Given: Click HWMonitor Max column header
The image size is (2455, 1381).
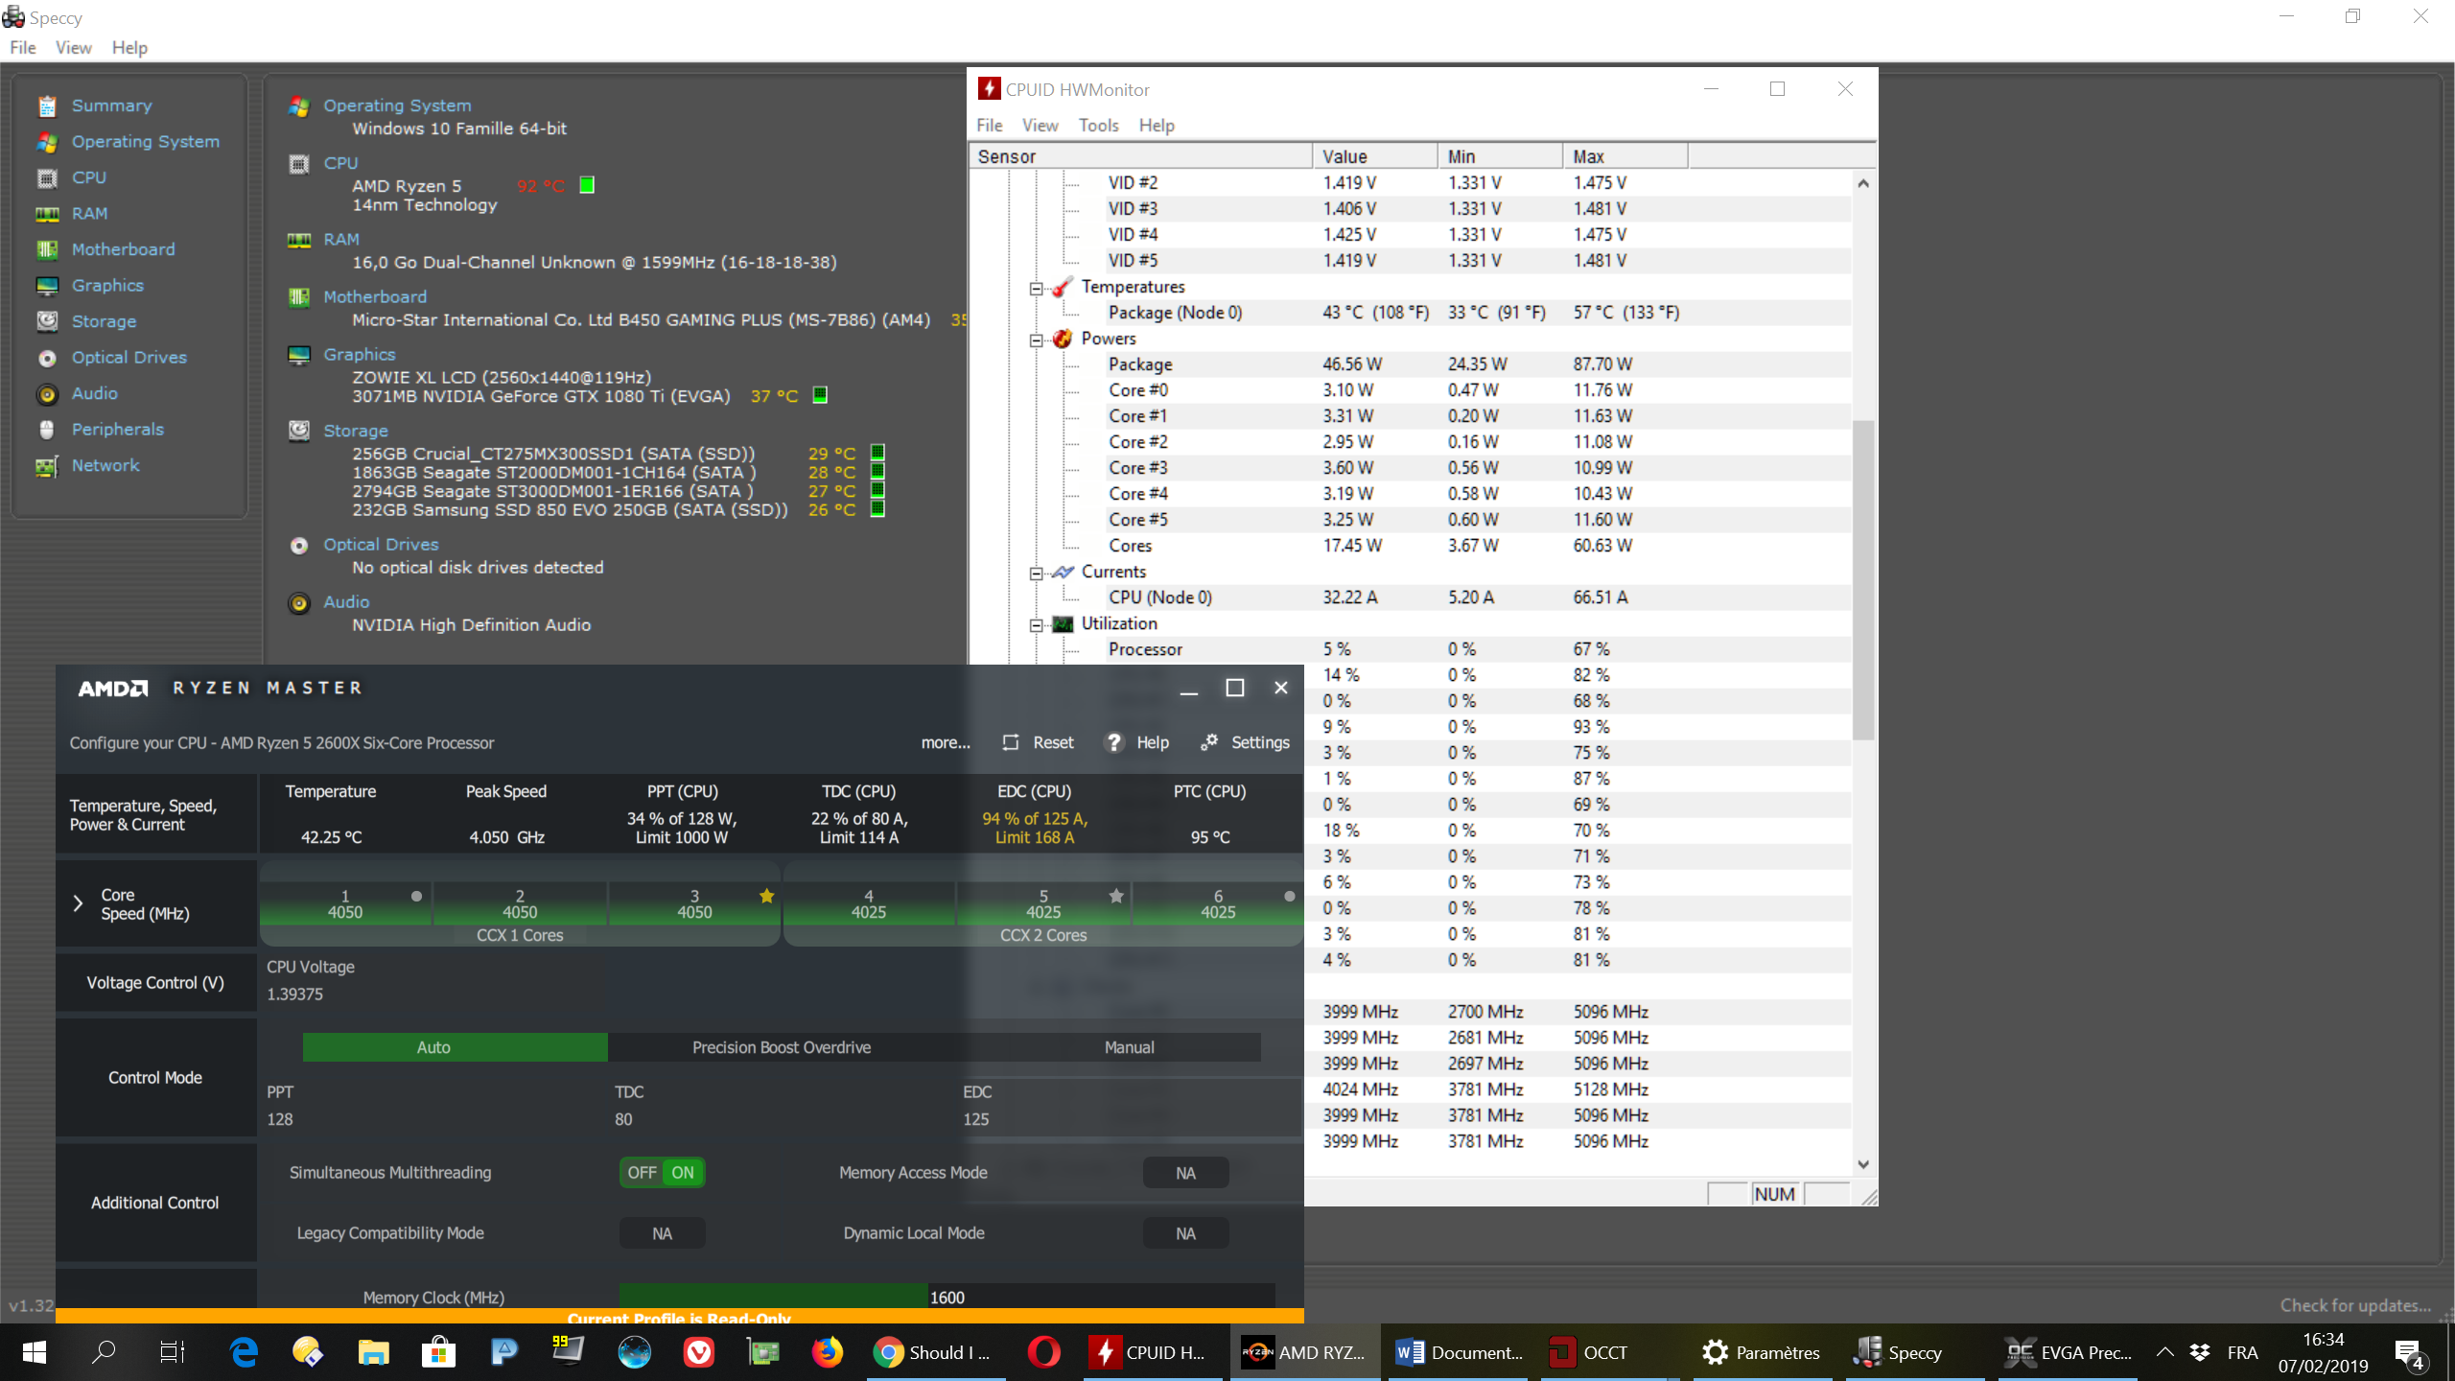Looking at the screenshot, I should pyautogui.click(x=1625, y=156).
